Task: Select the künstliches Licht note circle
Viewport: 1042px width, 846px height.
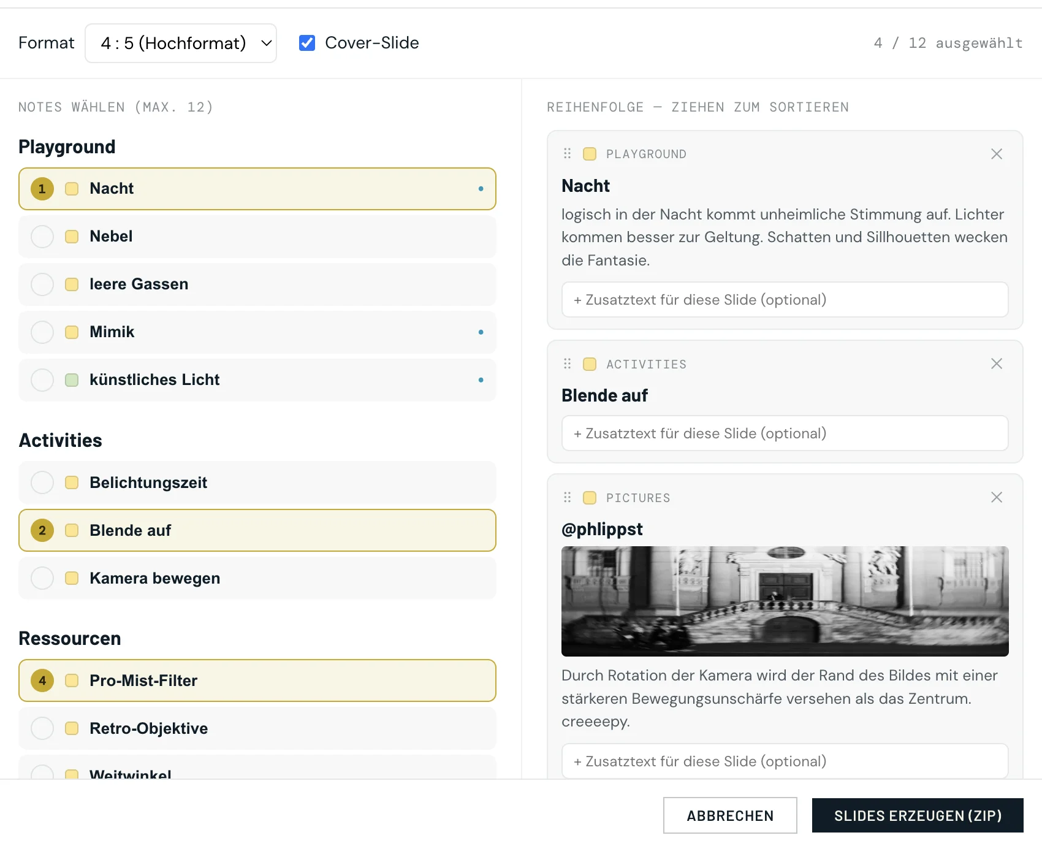Action: pyautogui.click(x=42, y=380)
